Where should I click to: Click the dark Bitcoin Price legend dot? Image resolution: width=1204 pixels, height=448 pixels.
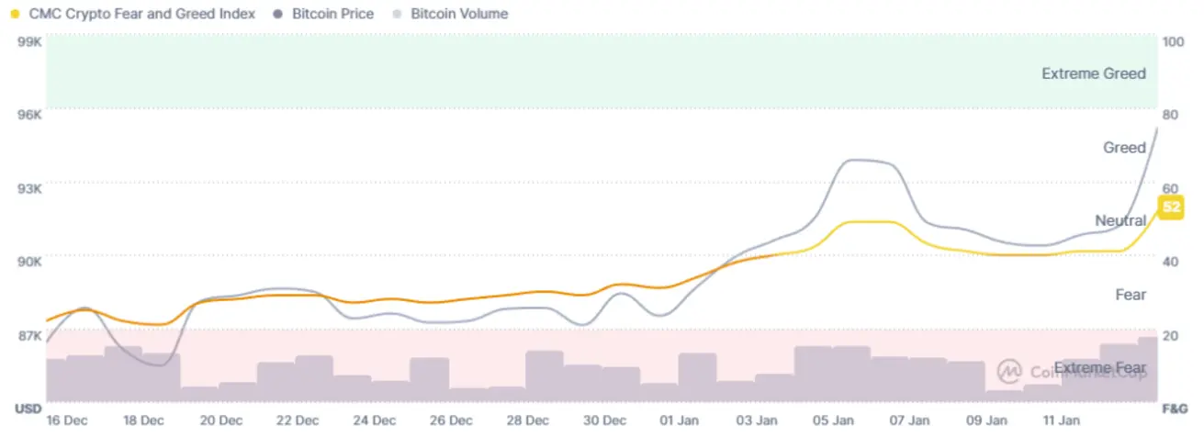[x=277, y=14]
